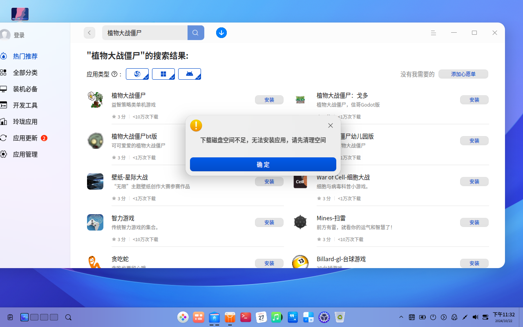Open the 植物大战僵尸bt版 zombie head icon
This screenshot has height=327, width=523.
[x=95, y=141]
